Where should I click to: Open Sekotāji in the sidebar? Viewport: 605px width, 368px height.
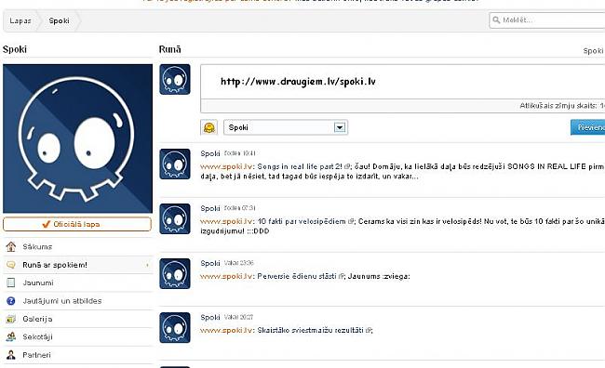77,336
